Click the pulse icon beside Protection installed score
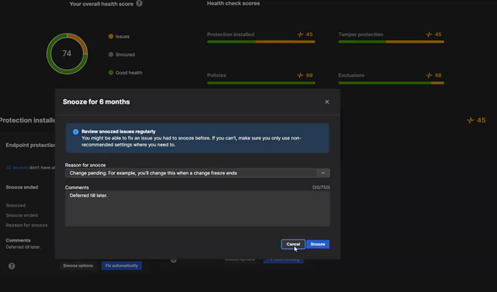 click(x=300, y=35)
